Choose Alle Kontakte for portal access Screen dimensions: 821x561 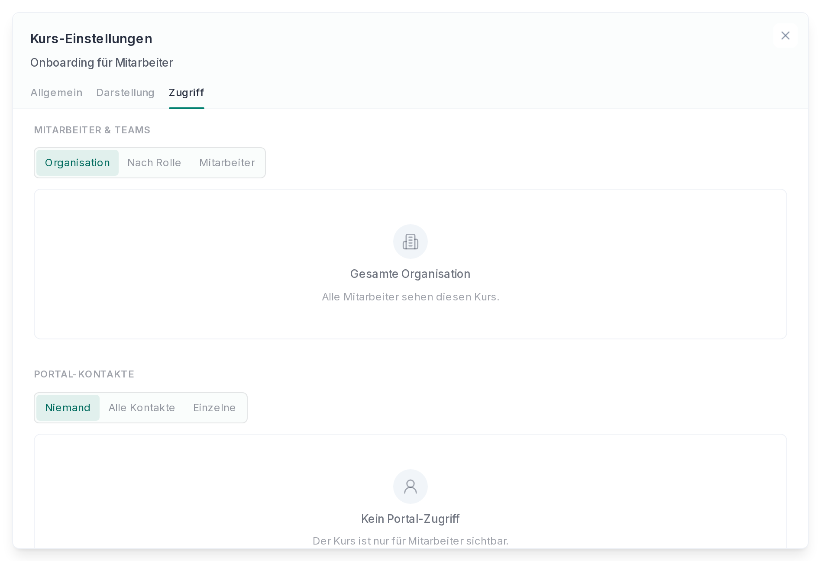click(x=142, y=408)
